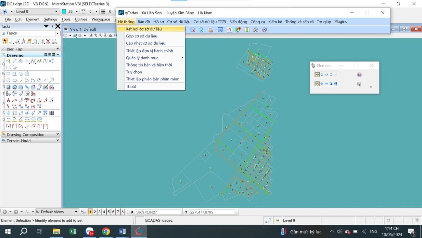
Task: Click Thoát in the Hệ thống menu
Action: coord(131,87)
